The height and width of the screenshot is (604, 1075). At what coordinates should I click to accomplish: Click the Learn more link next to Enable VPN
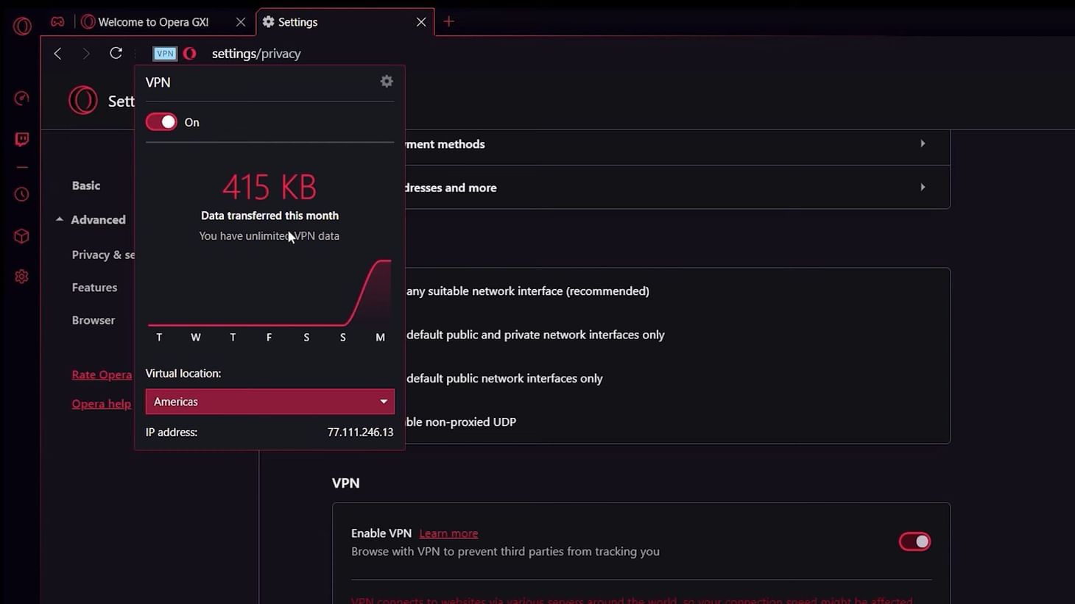coord(448,533)
